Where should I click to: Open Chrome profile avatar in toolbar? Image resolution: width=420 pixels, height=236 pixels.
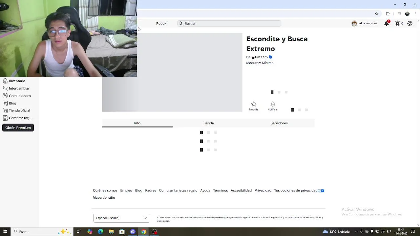[407, 14]
